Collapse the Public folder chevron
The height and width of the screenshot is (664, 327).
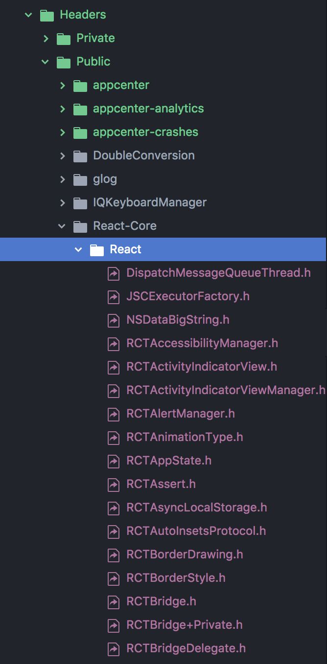tap(46, 62)
